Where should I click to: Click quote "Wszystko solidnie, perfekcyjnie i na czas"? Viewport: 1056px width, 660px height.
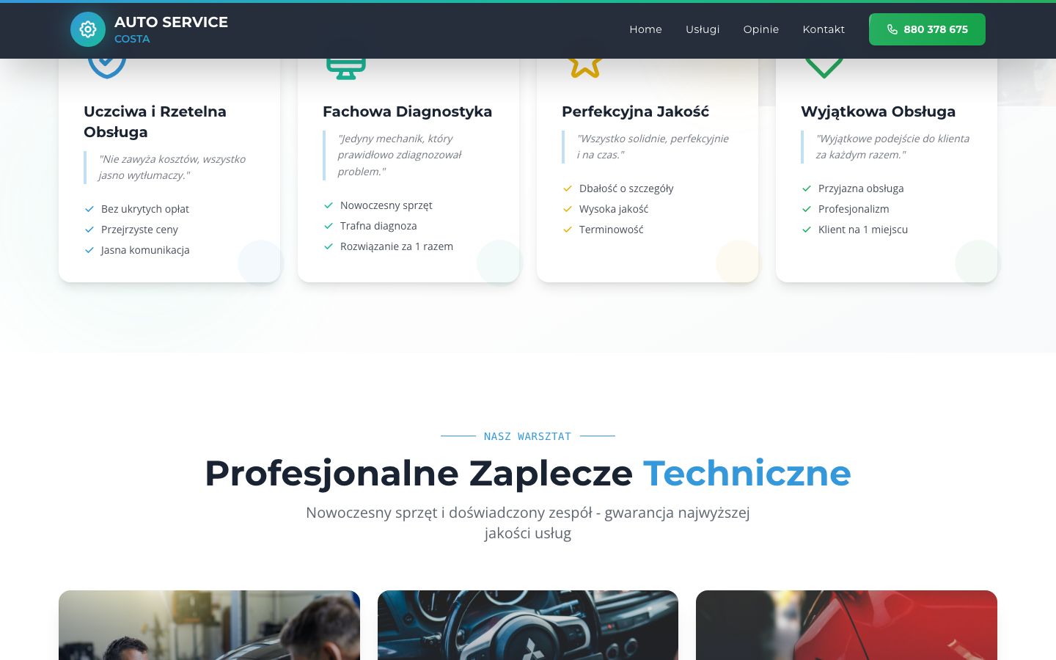pyautogui.click(x=652, y=147)
